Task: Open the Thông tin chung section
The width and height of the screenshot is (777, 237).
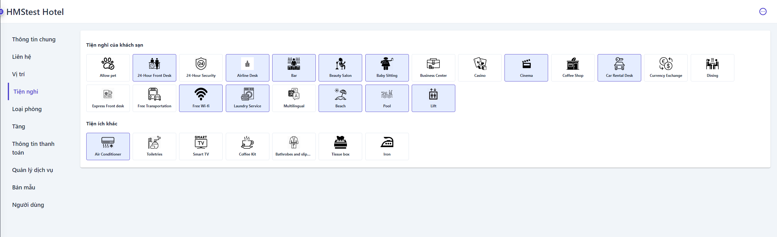Action: tap(34, 39)
